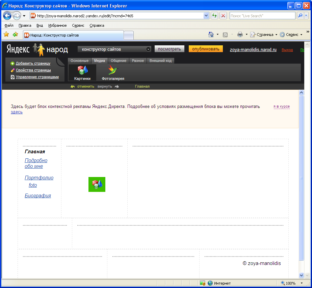This screenshot has width=312, height=288.
Task: Click the Home page icon
Action: (211, 35)
